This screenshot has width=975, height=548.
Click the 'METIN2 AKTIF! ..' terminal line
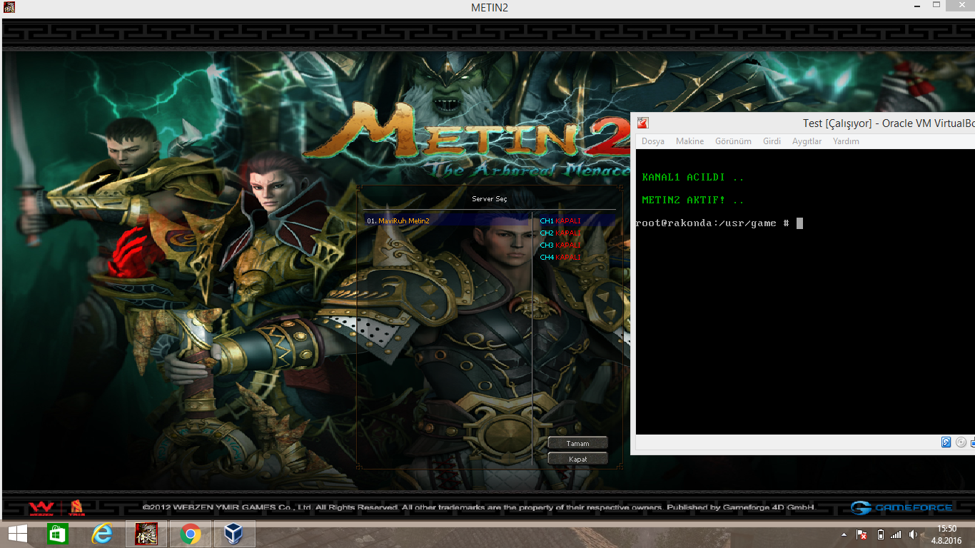tap(693, 201)
